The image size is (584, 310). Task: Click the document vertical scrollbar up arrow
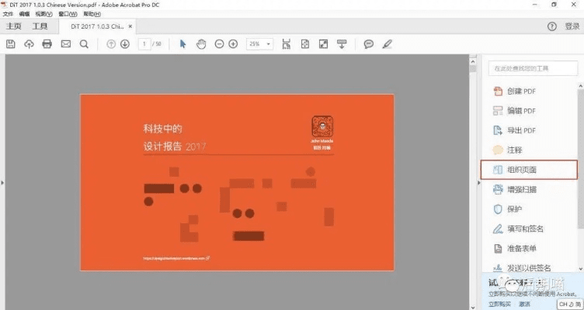tap(473, 61)
